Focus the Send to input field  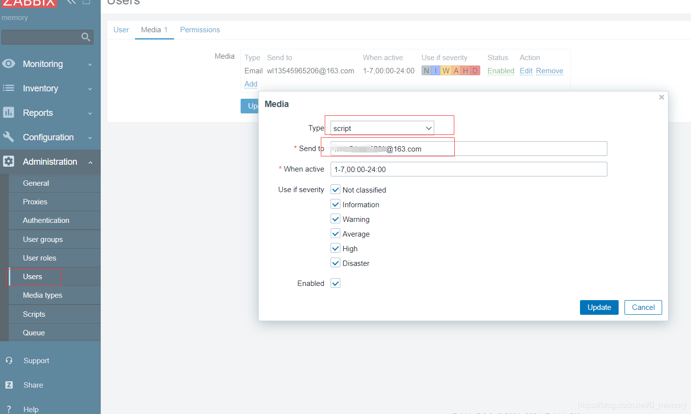468,149
